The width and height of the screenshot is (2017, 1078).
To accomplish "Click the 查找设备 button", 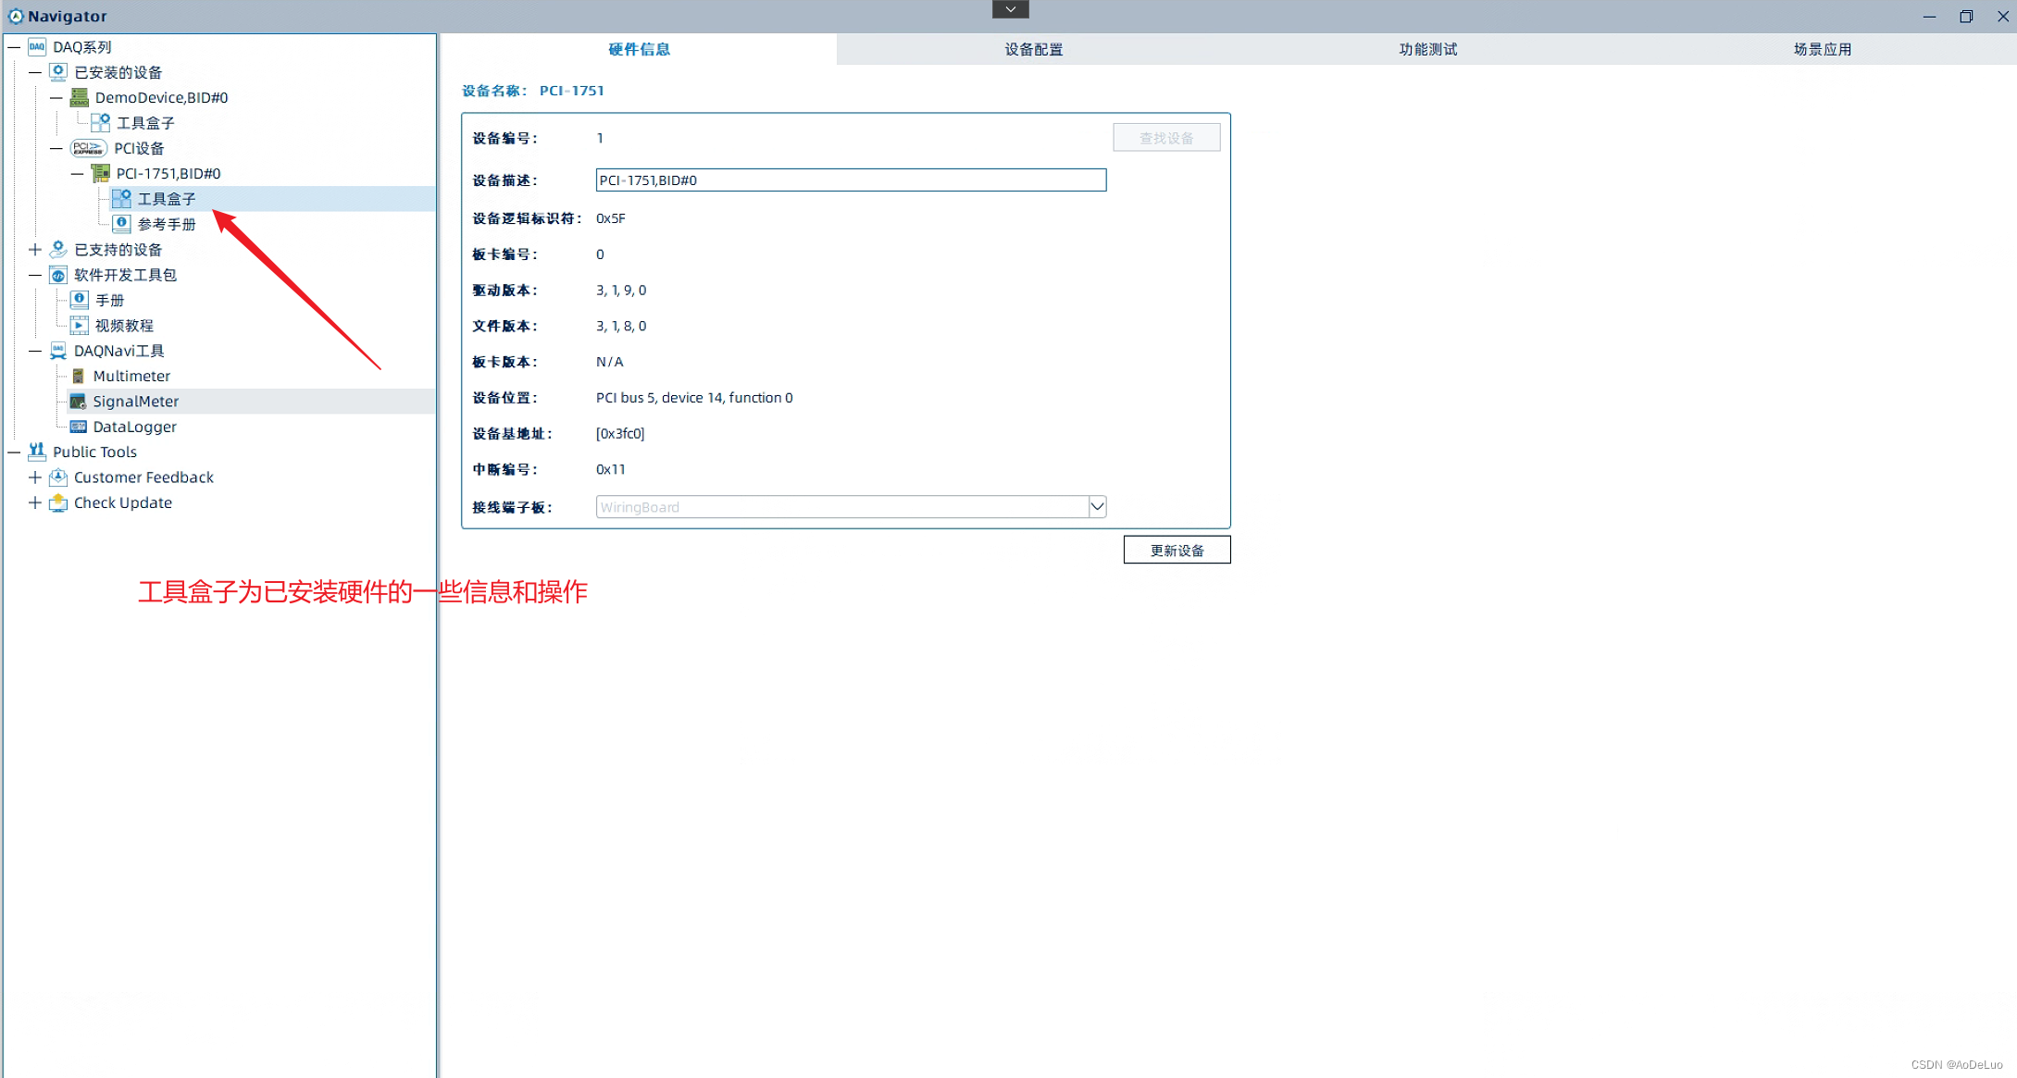I will click(1166, 138).
